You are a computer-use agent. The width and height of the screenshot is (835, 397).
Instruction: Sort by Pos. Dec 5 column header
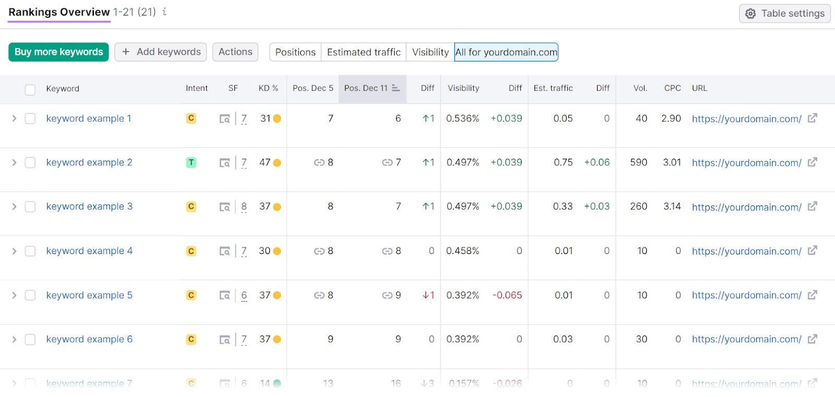(313, 88)
